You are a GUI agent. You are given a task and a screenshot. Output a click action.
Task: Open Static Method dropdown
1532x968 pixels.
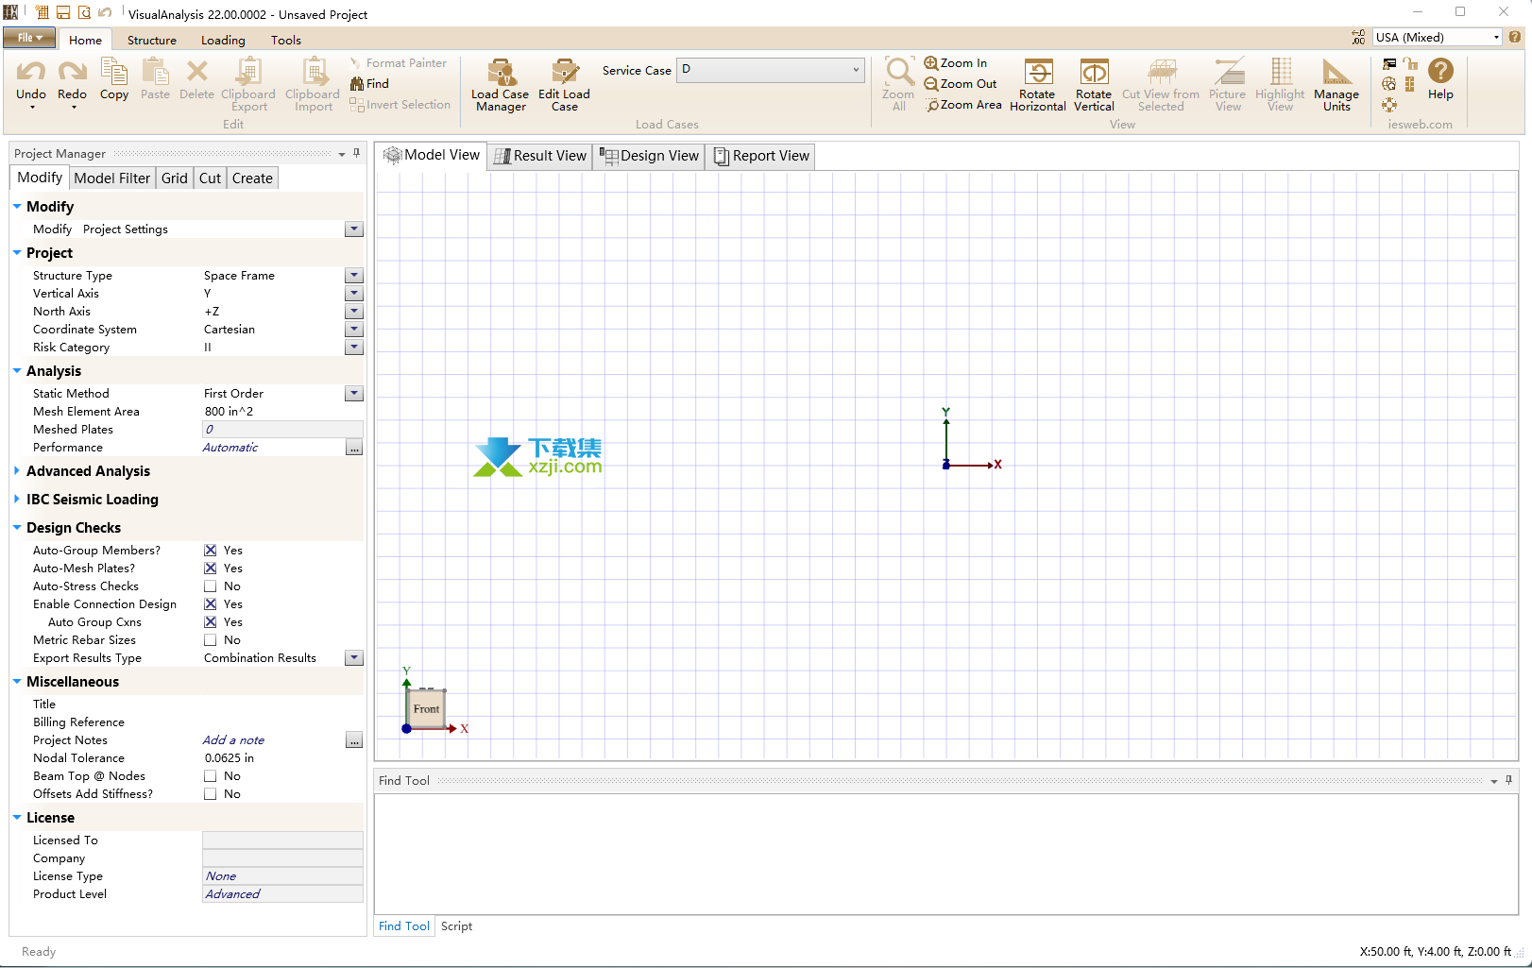pos(354,394)
